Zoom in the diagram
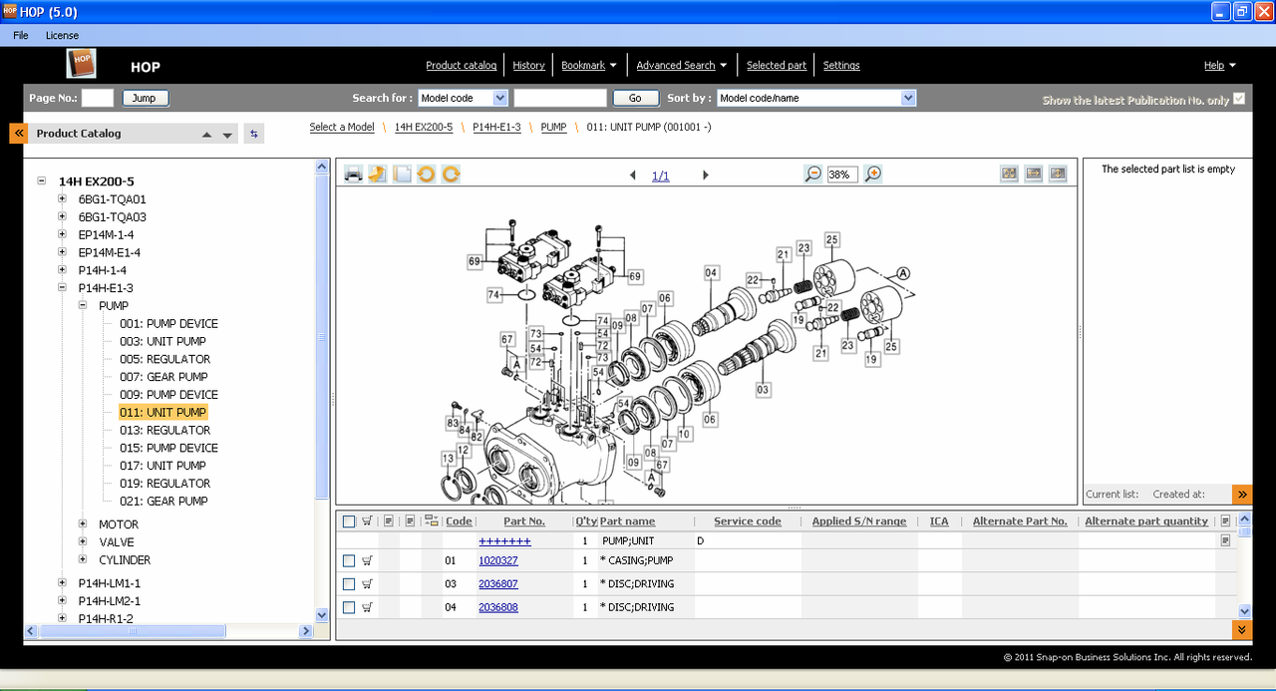 (x=873, y=173)
